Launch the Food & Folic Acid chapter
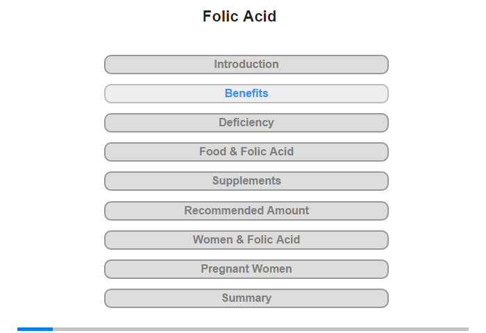Viewport: 486px width, 333px height. (246, 152)
